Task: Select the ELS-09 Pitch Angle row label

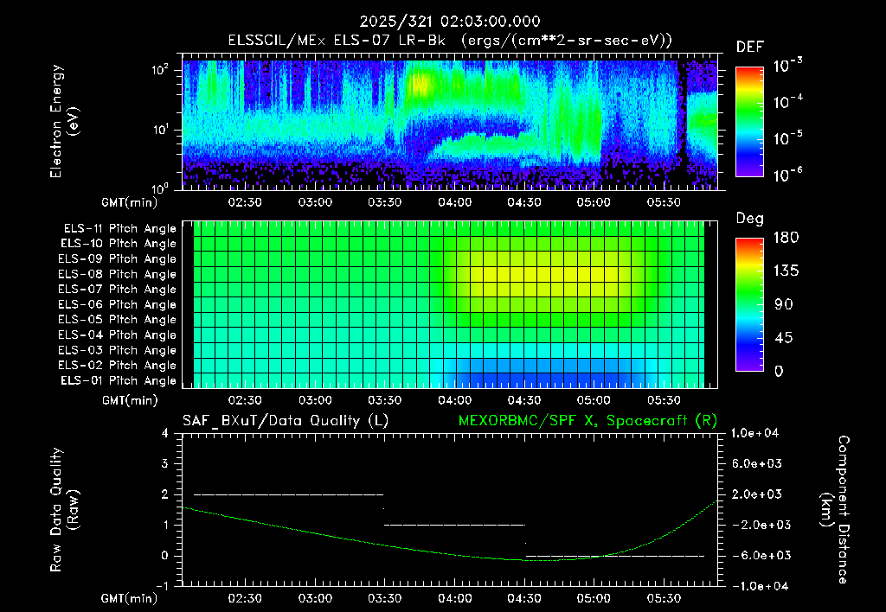Action: [x=118, y=259]
